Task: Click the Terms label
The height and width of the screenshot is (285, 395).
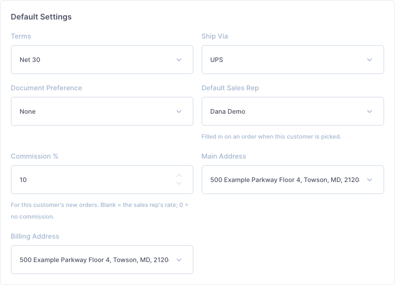Action: tap(21, 36)
